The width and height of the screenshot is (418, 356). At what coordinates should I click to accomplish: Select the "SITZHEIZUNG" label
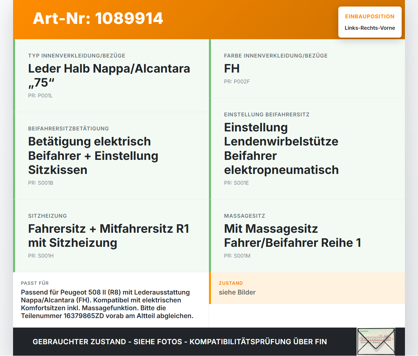(47, 216)
